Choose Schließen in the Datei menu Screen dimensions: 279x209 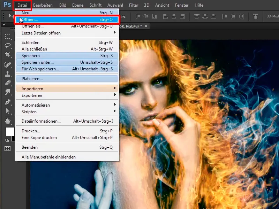point(67,42)
